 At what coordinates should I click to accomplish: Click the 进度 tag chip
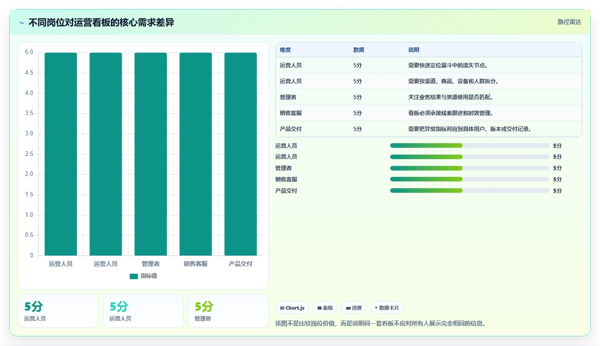[x=354, y=308]
